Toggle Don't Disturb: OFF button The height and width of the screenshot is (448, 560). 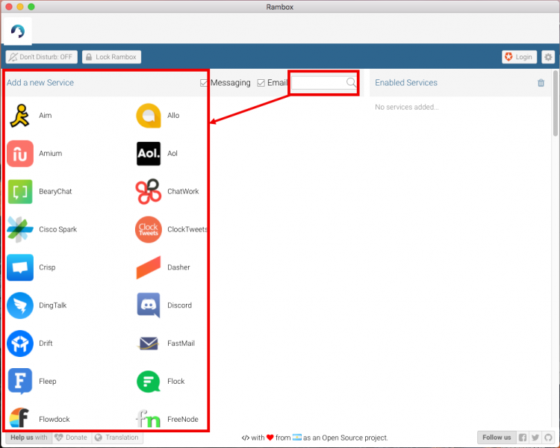point(41,57)
